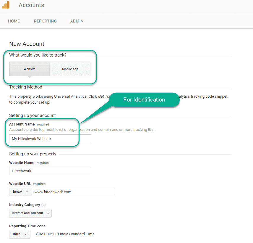Screen dimensions: 253x243
Task: Click the Industry Category label
Action: [25, 205]
